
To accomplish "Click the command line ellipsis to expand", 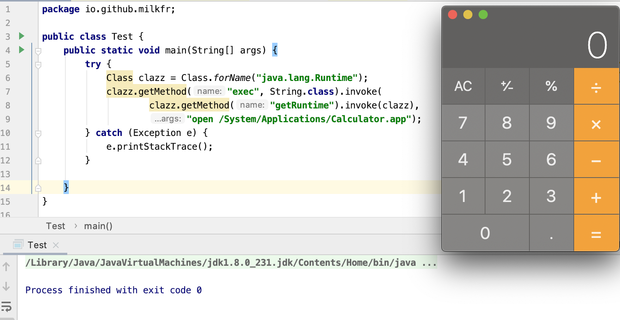I will (x=429, y=263).
